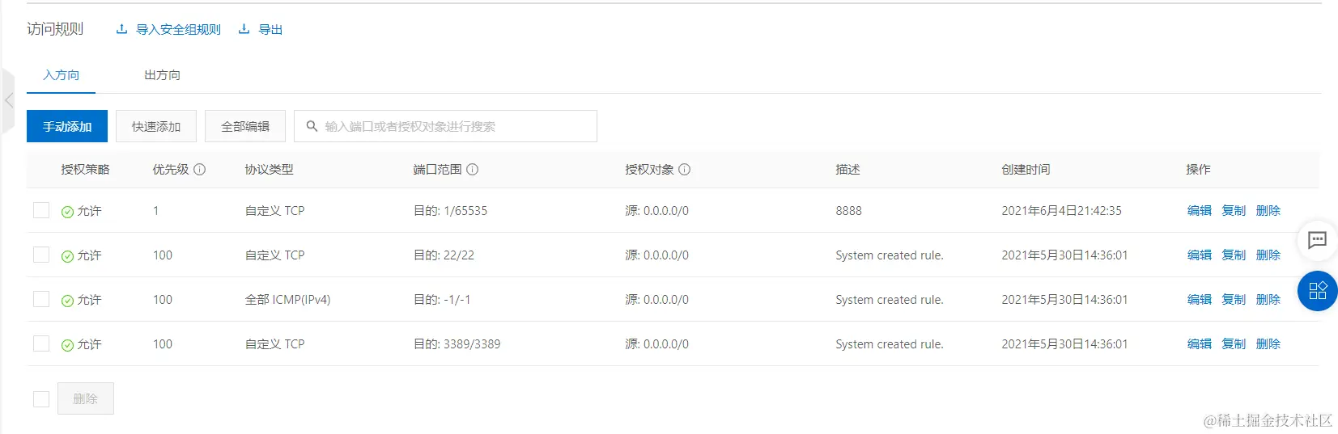The height and width of the screenshot is (434, 1338).
Task: Click the port range cell 目的: 3389/3389
Action: click(457, 343)
